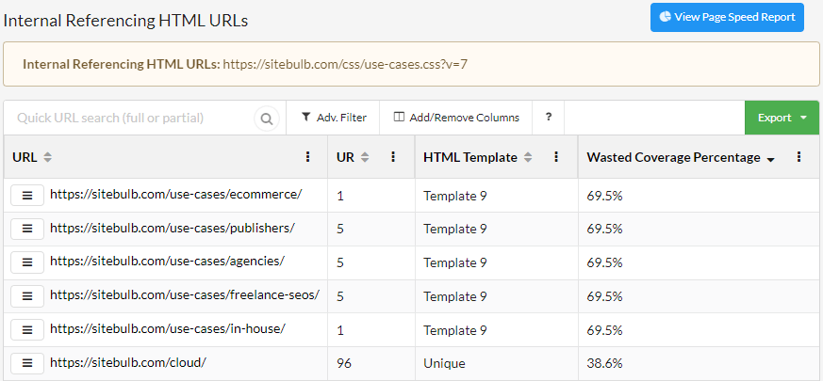Open hamburger menu for freelance-seos URL row

[27, 296]
